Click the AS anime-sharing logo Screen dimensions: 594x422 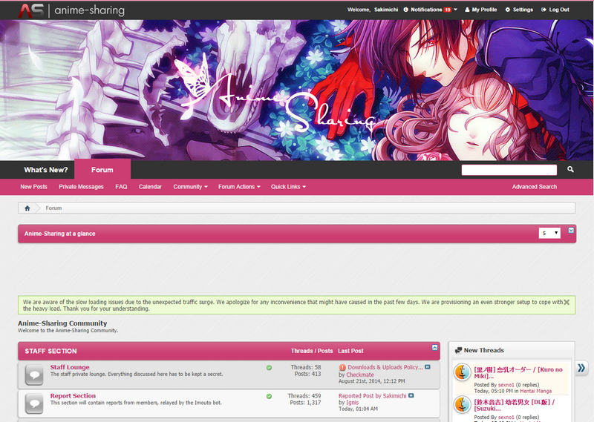(x=71, y=10)
